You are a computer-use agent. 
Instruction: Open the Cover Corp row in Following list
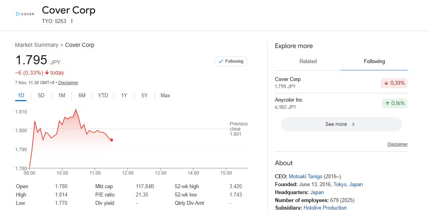coord(341,83)
